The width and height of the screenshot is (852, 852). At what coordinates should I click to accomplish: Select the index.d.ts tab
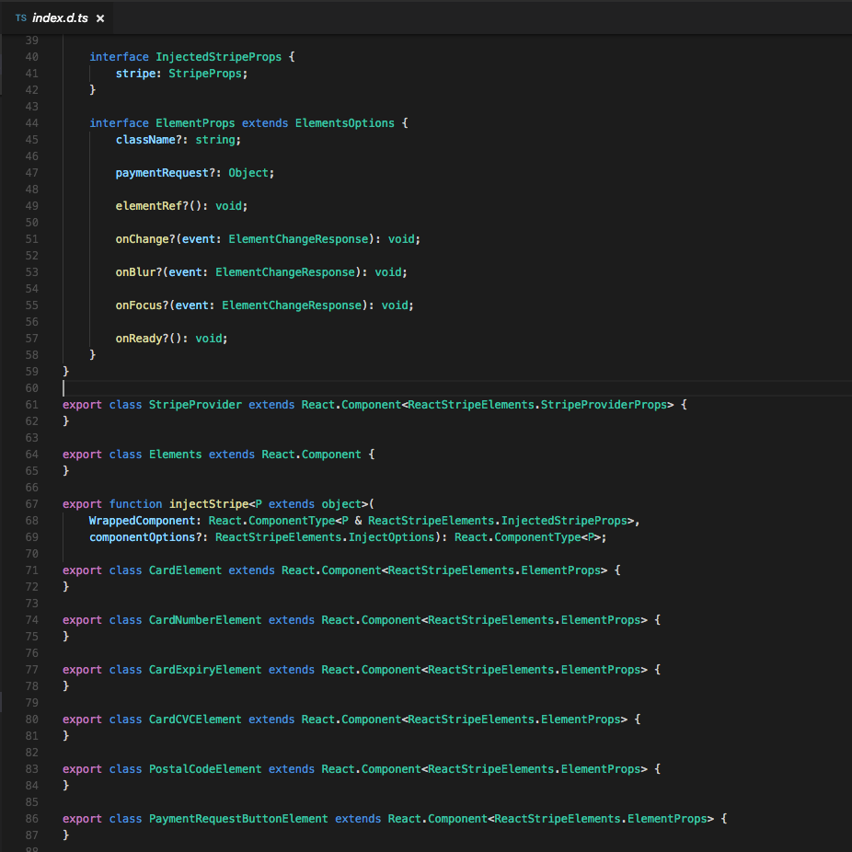[58, 17]
